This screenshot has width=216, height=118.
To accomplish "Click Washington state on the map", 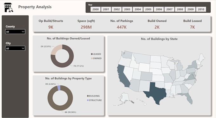I will 127,55.
